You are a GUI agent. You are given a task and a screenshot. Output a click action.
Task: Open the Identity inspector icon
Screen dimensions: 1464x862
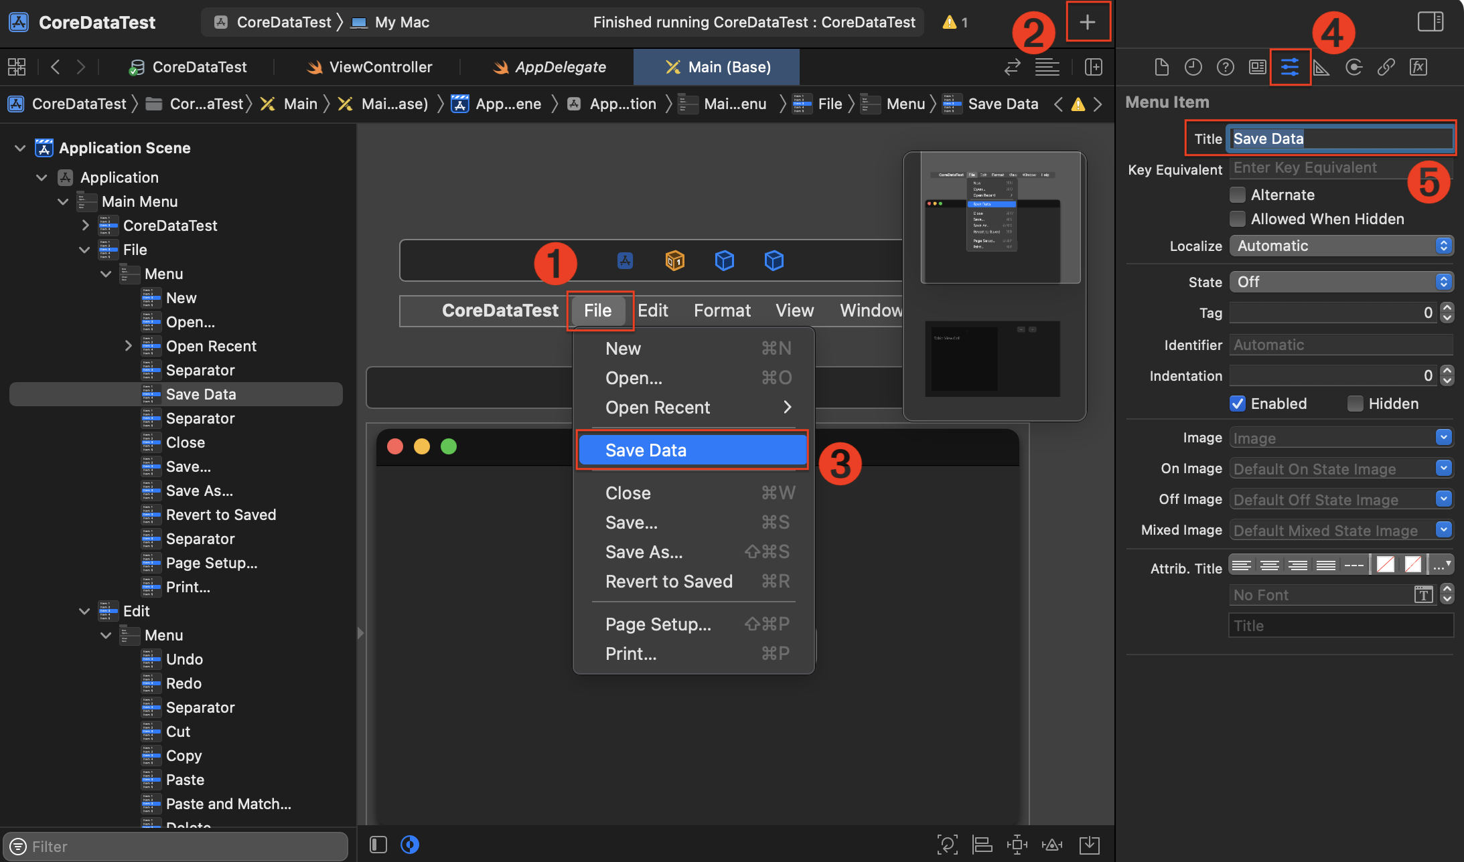1257,67
